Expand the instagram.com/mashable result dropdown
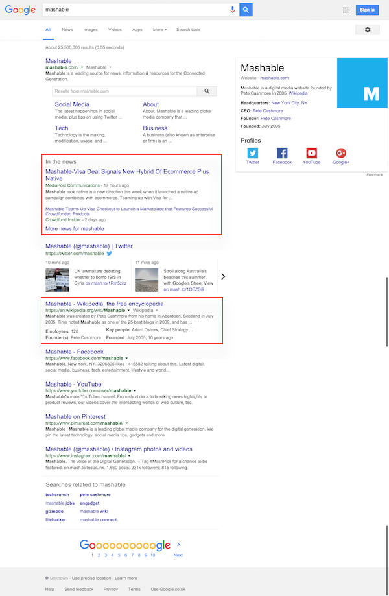389x596 pixels. [x=129, y=456]
